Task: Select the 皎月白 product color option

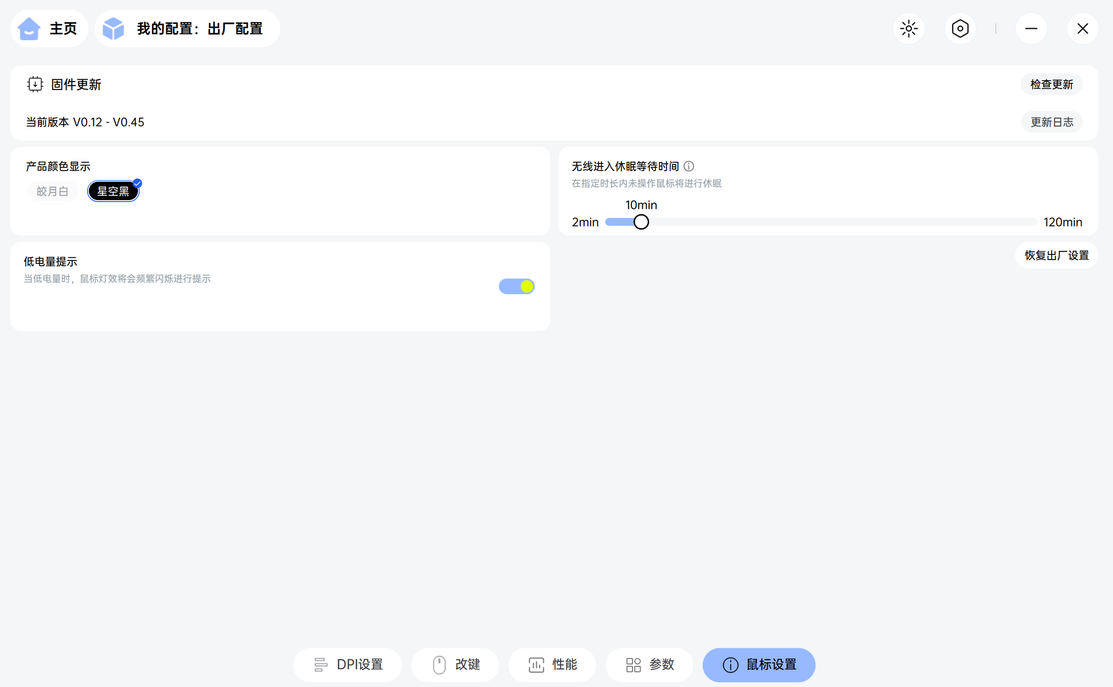Action: [x=52, y=191]
